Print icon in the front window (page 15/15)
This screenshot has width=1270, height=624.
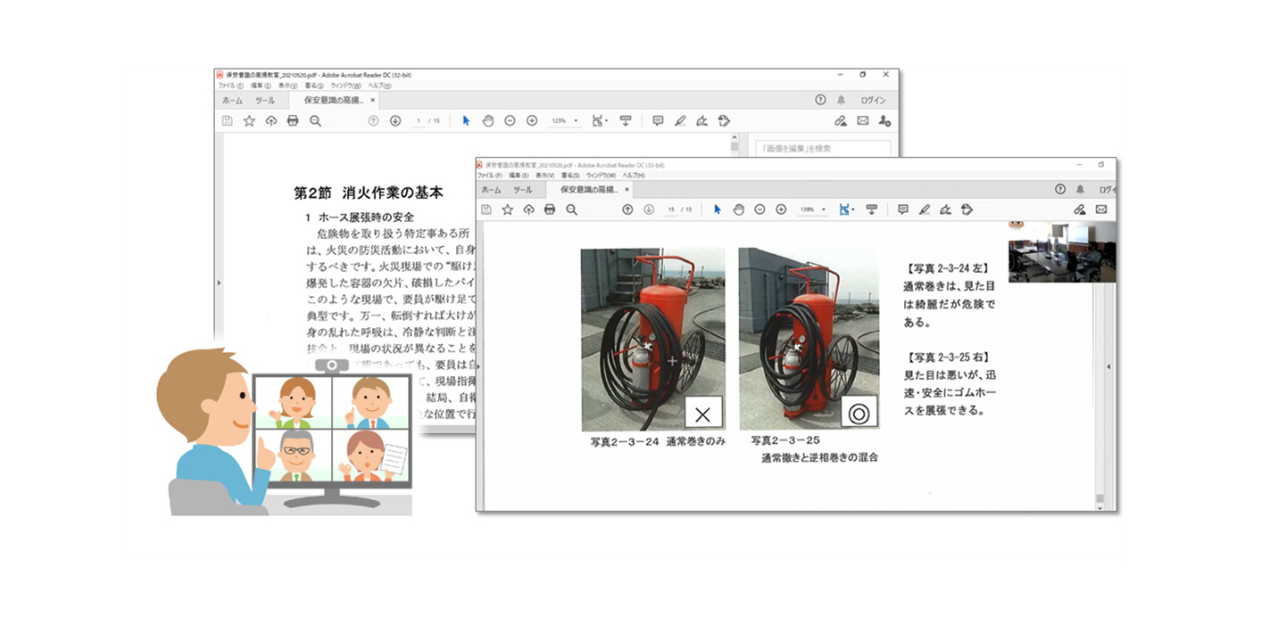(550, 209)
